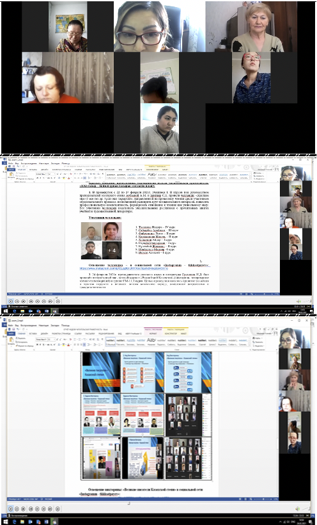The width and height of the screenshot is (317, 525).
Task: Click skip-forward button in upper player controls
Action: pos(50,302)
